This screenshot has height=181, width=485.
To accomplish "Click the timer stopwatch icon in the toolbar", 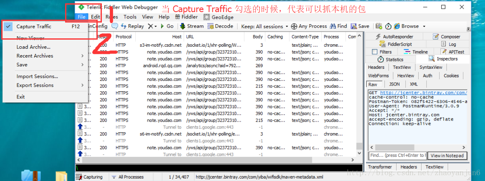I will pos(388,26).
